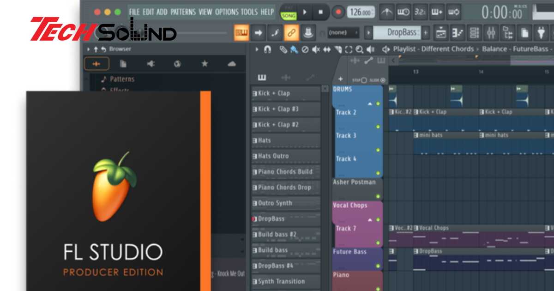Mute the Asher Postman track LED
This screenshot has height=291, width=554.
378,196
